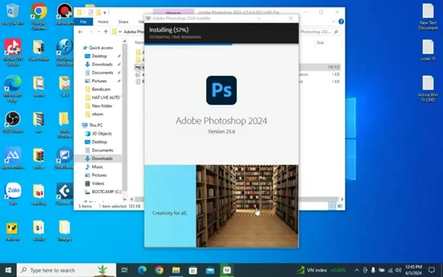Open Task View on the taskbar

(x=125, y=270)
